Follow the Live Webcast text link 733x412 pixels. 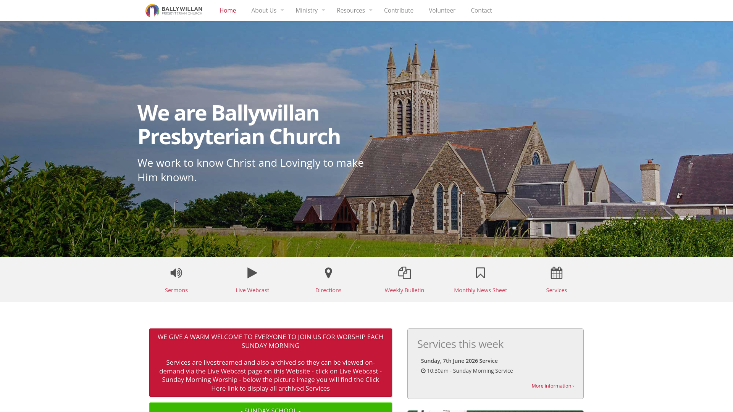252,290
